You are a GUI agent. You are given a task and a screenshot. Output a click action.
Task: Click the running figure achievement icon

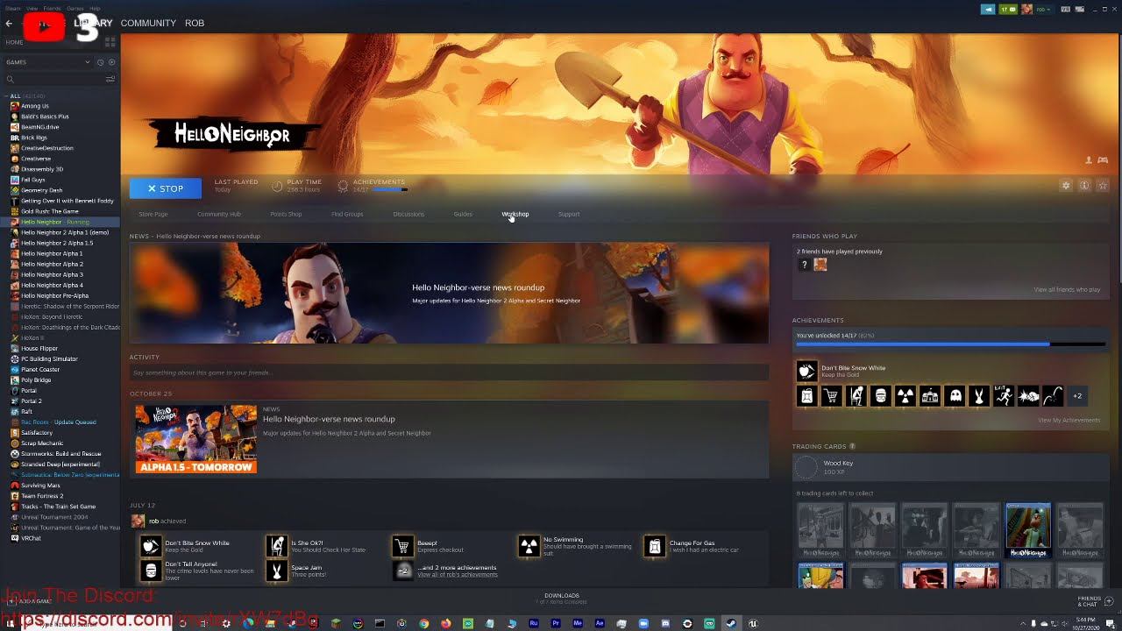(x=1004, y=396)
